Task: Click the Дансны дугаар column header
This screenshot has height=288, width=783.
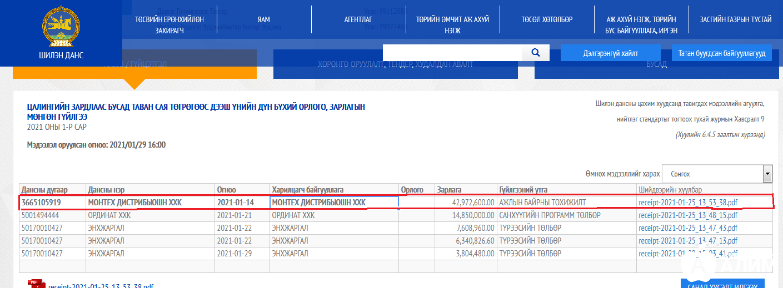Action: tap(53, 190)
